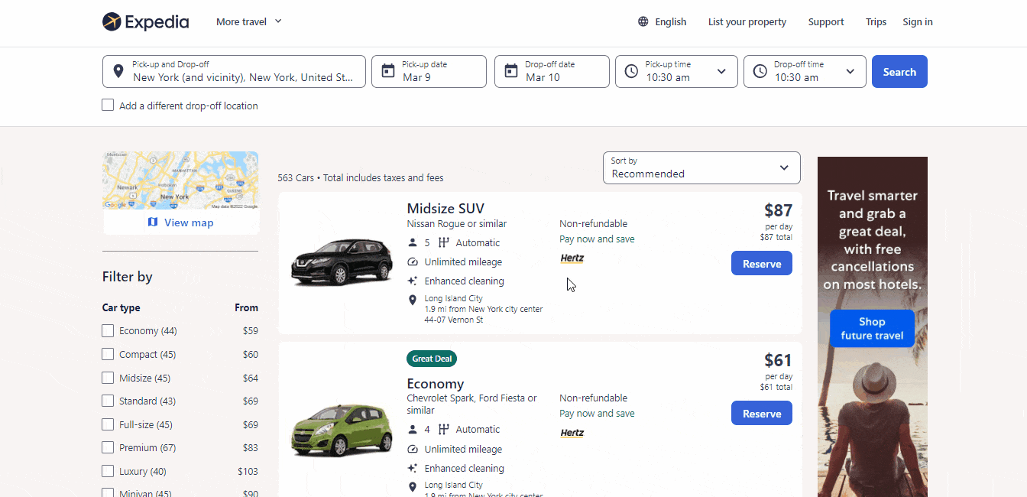Check the Full-size (45) filter
1027x497 pixels.
click(108, 424)
